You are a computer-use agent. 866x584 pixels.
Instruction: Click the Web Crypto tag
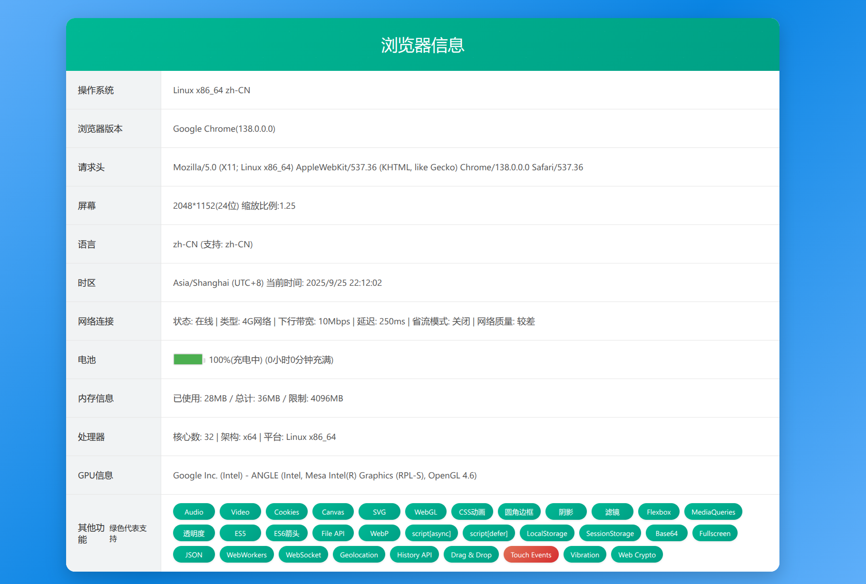tap(636, 555)
